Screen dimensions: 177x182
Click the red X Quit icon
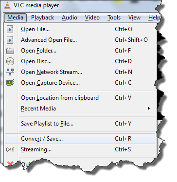(x=10, y=163)
